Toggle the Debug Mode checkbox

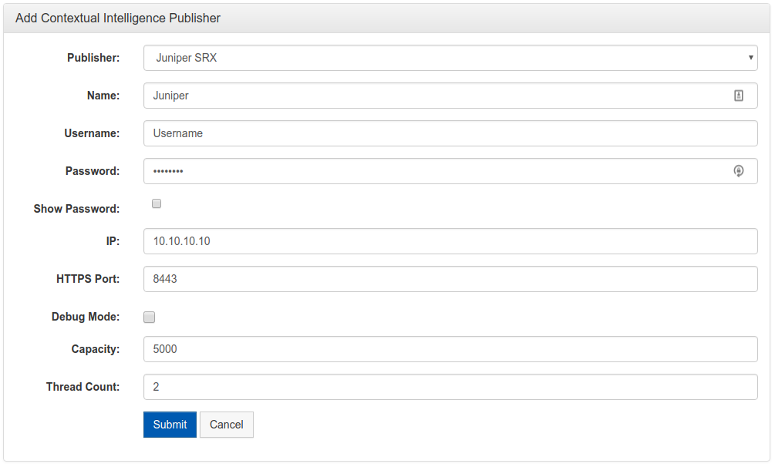(x=150, y=317)
